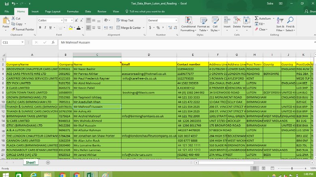The image size is (316, 177).
Task: Click the Tell me what you want to do box
Action: coord(145,11)
